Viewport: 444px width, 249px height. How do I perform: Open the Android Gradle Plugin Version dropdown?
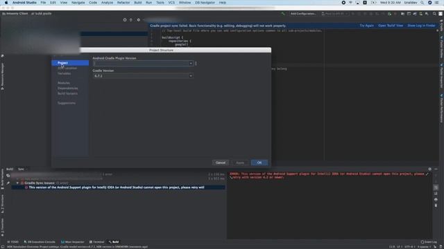coord(191,63)
